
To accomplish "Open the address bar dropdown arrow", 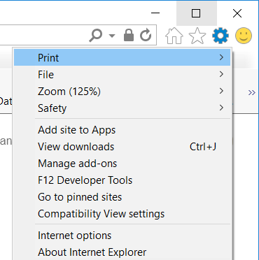I will pos(112,36).
